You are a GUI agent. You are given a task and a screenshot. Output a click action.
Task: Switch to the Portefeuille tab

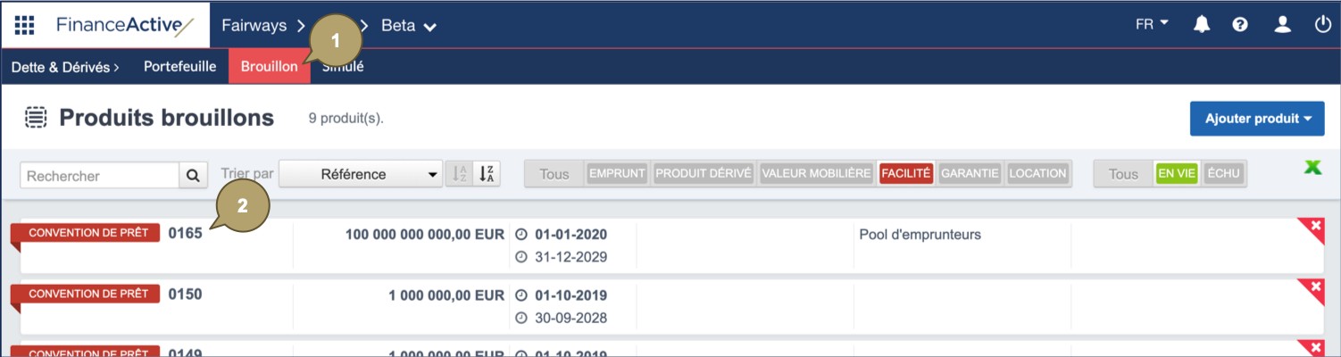click(179, 67)
